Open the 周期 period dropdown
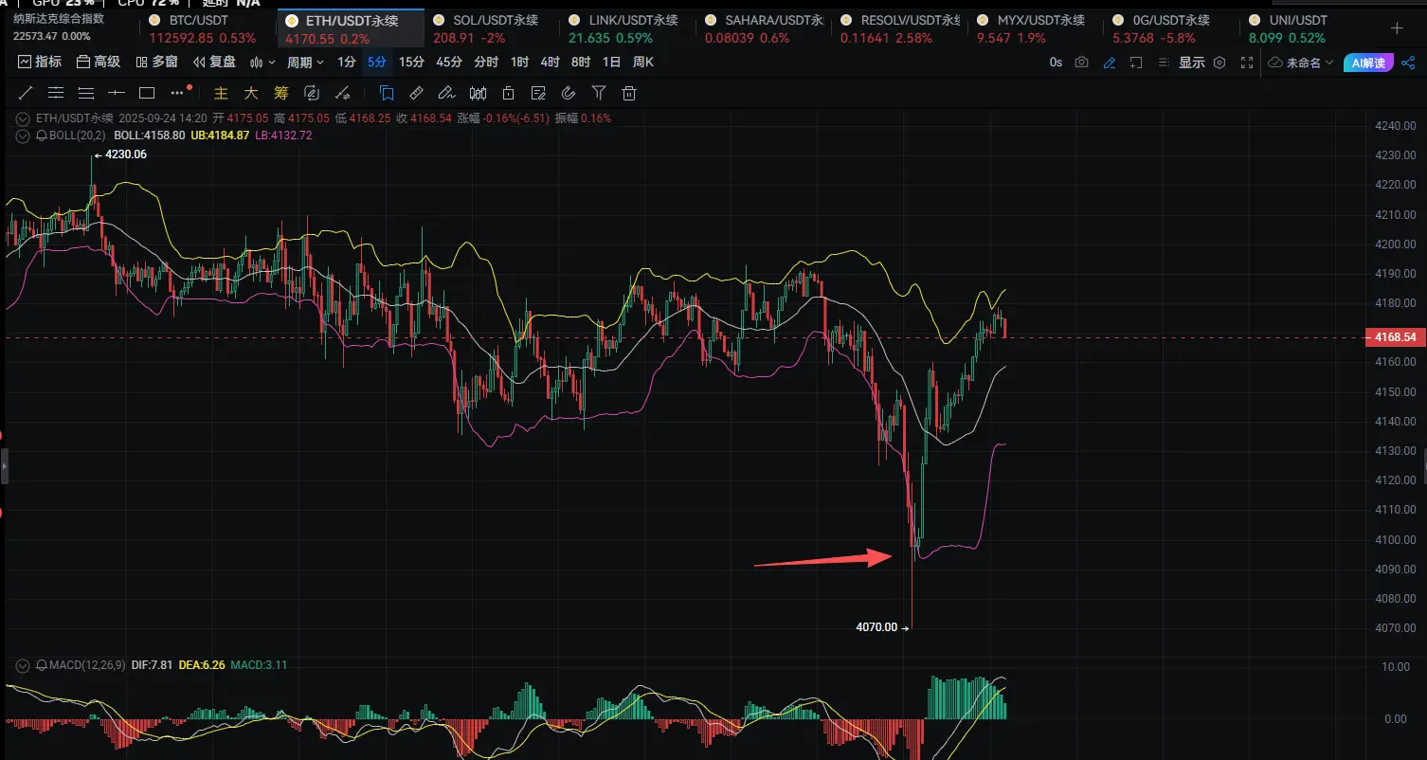The width and height of the screenshot is (1427, 760). 305,63
